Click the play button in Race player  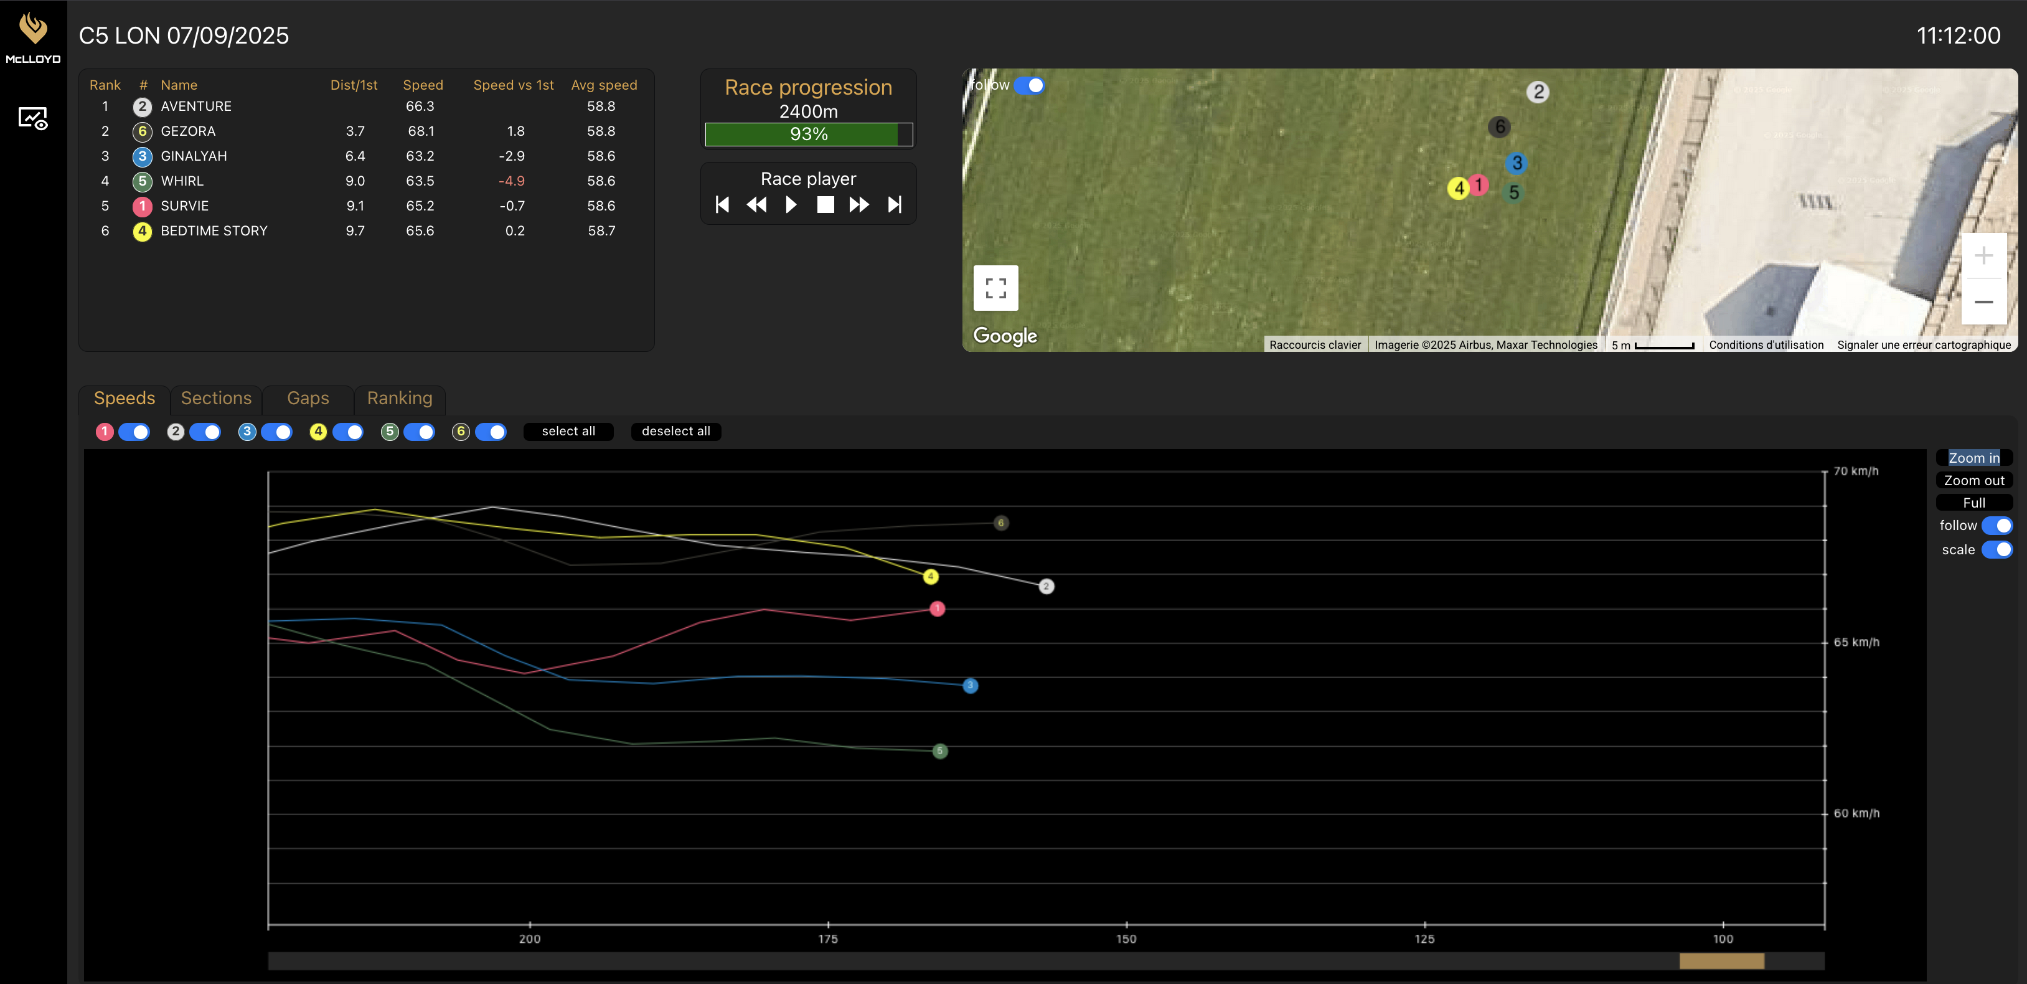(791, 205)
